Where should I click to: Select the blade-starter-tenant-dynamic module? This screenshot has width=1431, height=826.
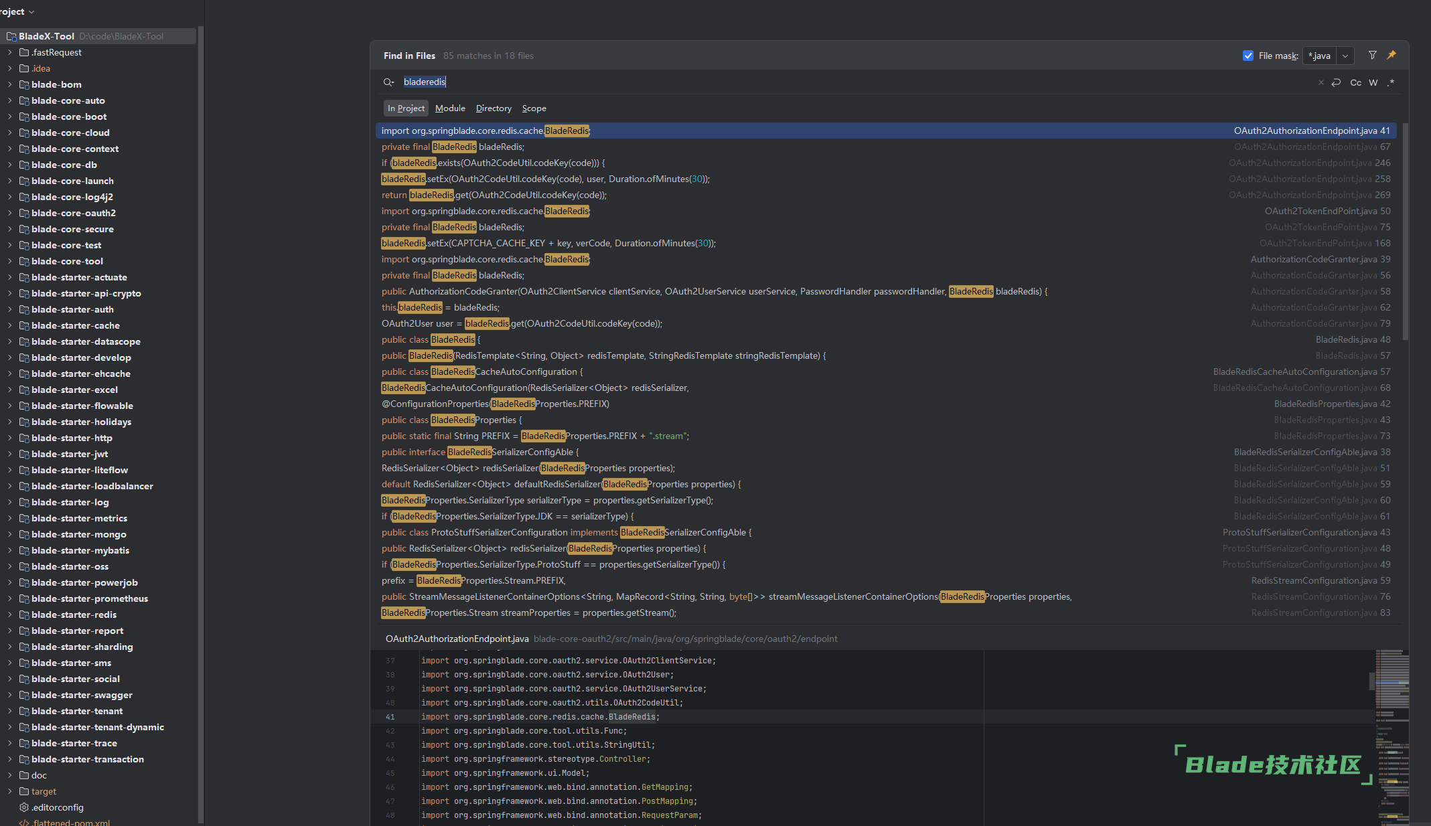click(98, 727)
